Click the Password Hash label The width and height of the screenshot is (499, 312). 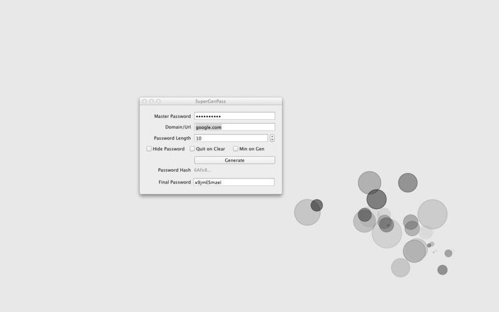tap(175, 170)
